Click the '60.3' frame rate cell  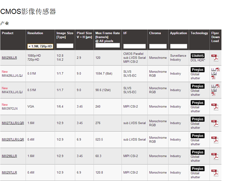pos(98,156)
